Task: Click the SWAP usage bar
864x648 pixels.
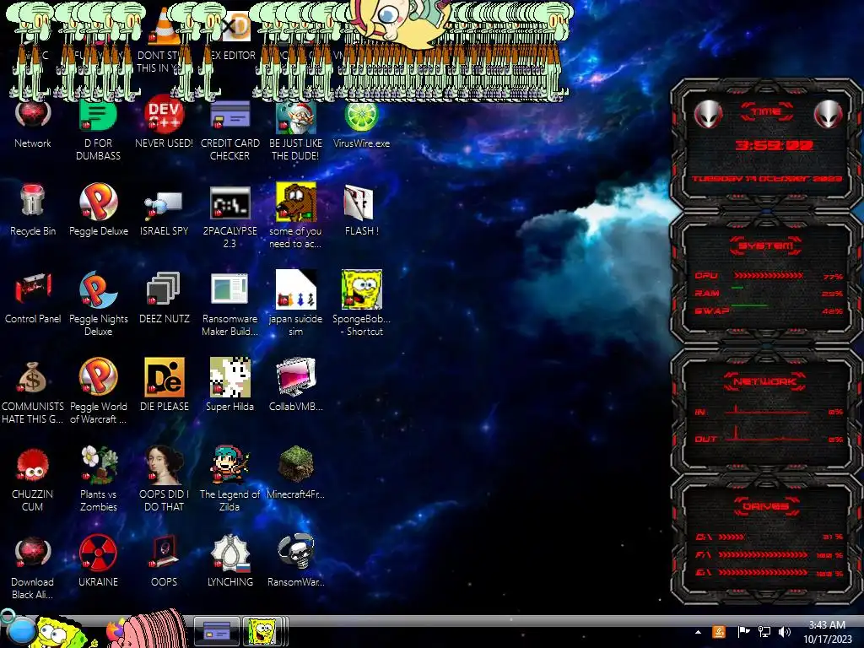Action: click(x=750, y=305)
